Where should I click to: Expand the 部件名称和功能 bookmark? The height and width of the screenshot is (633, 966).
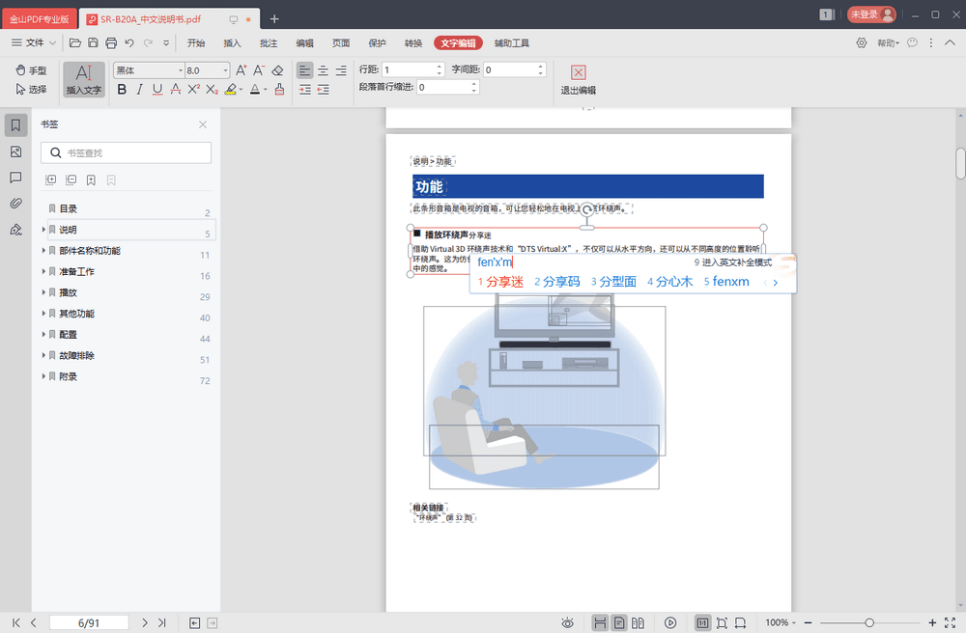coord(43,251)
